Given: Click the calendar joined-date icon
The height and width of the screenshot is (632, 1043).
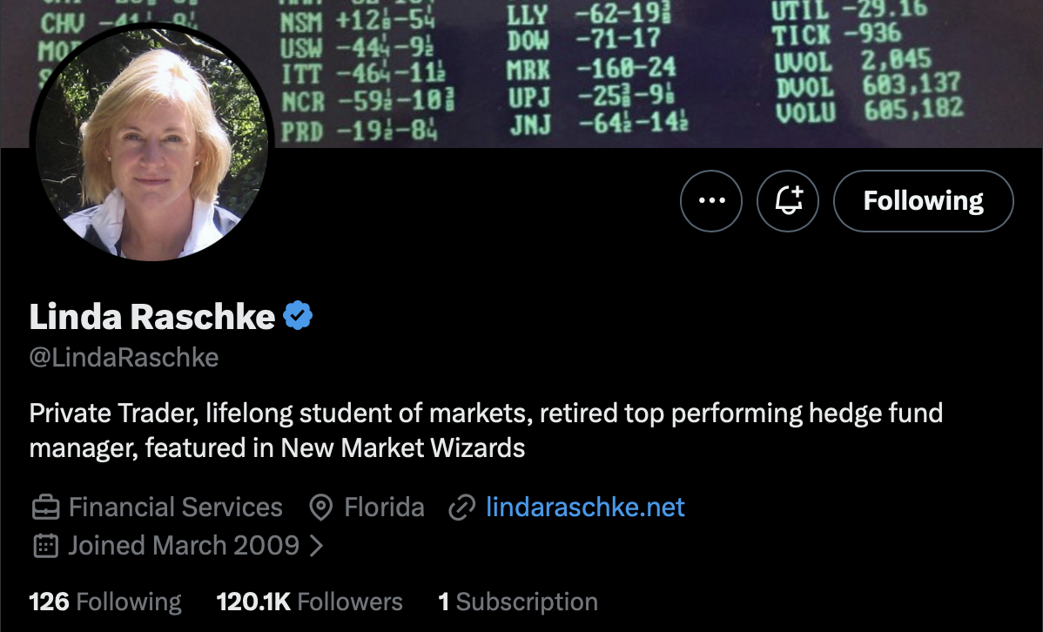Looking at the screenshot, I should pyautogui.click(x=45, y=546).
